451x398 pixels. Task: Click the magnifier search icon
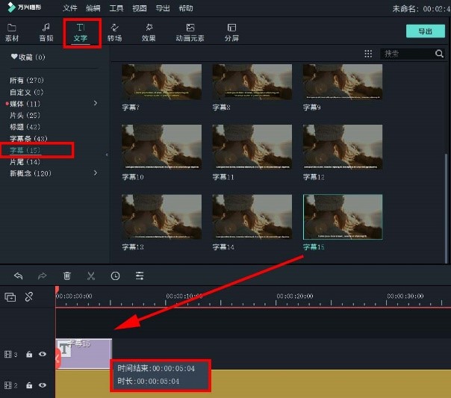point(439,54)
